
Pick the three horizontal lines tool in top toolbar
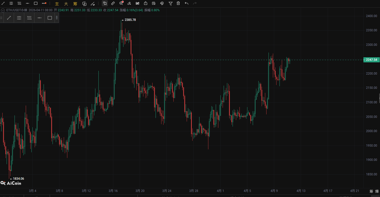pyautogui.click(x=19, y=3)
